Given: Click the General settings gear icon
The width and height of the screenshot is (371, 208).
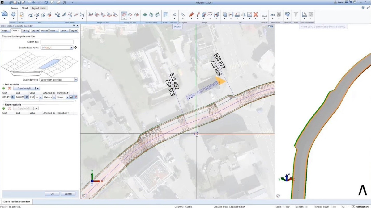Looking at the screenshot, I should tap(13, 15).
